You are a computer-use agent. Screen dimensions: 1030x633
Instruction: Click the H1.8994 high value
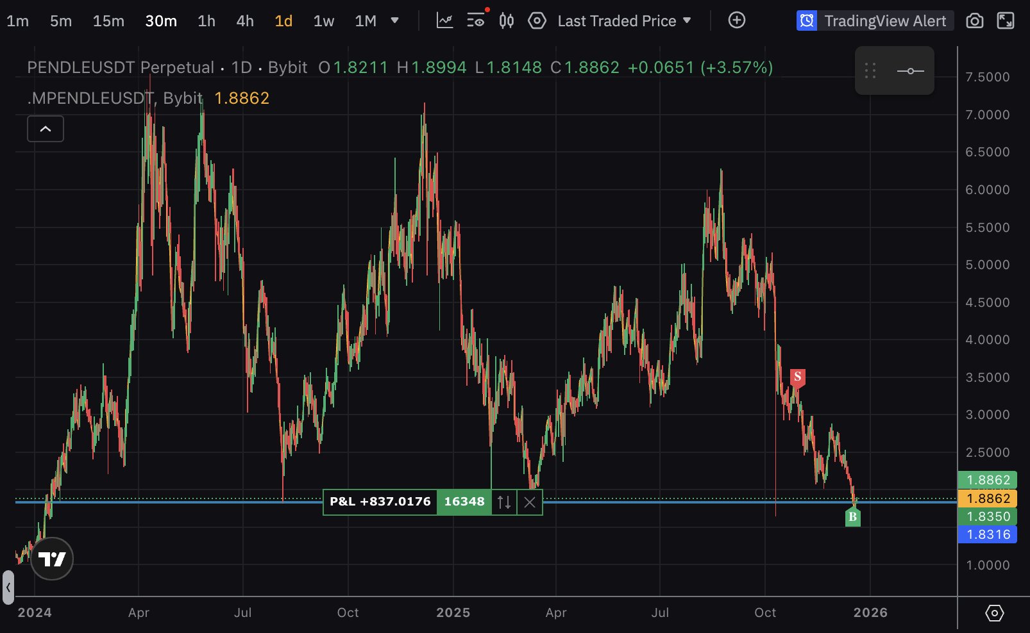[432, 67]
